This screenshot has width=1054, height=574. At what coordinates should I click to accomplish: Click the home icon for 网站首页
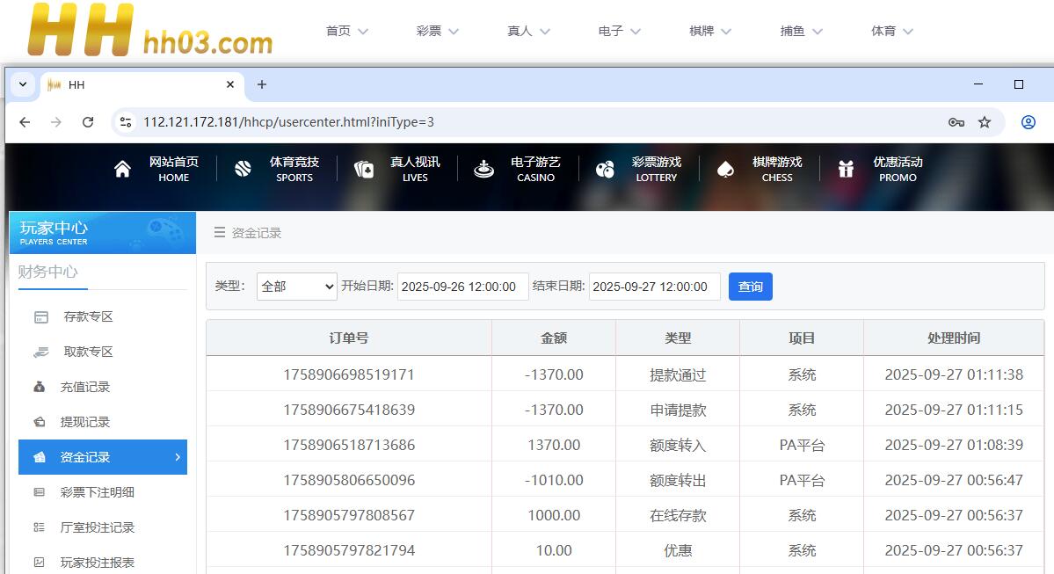click(122, 169)
